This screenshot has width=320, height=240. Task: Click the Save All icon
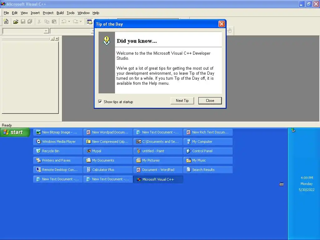30,22
